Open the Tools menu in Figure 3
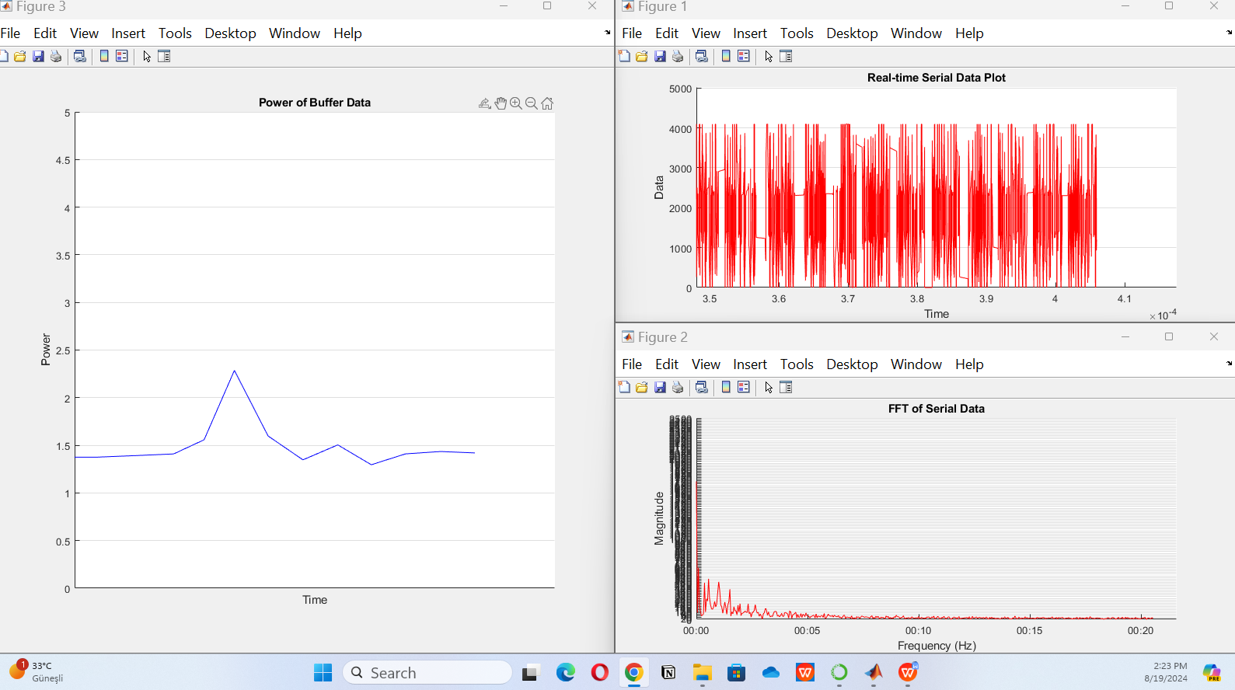Viewport: 1235px width, 690px height. click(175, 33)
